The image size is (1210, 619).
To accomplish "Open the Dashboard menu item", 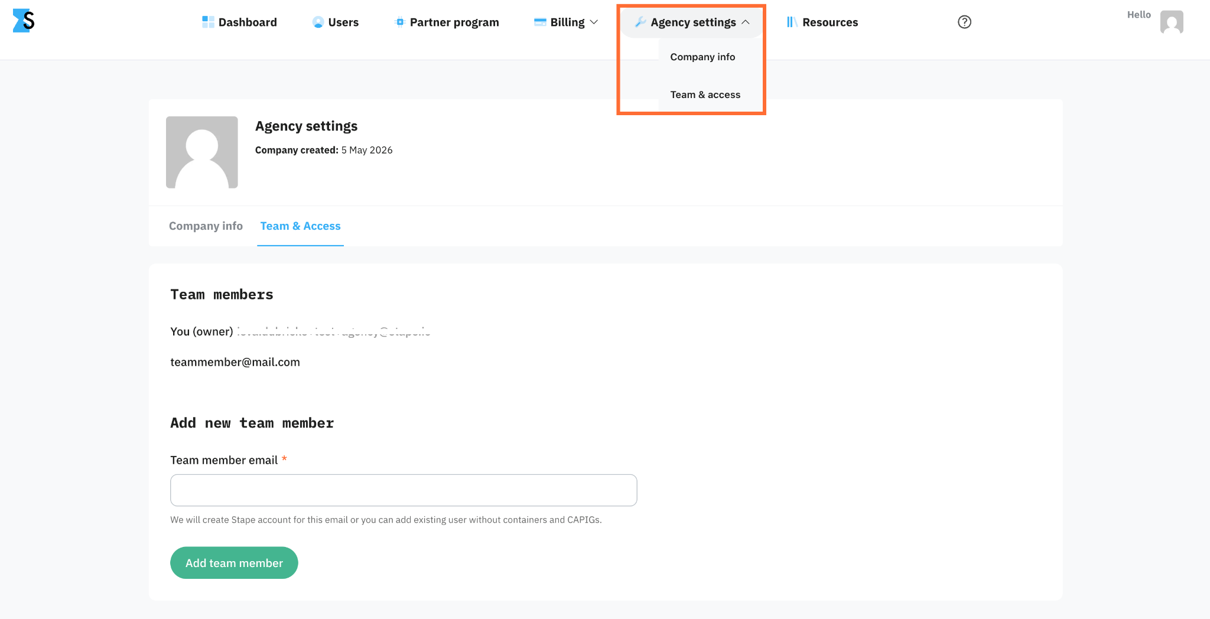I will click(x=240, y=22).
